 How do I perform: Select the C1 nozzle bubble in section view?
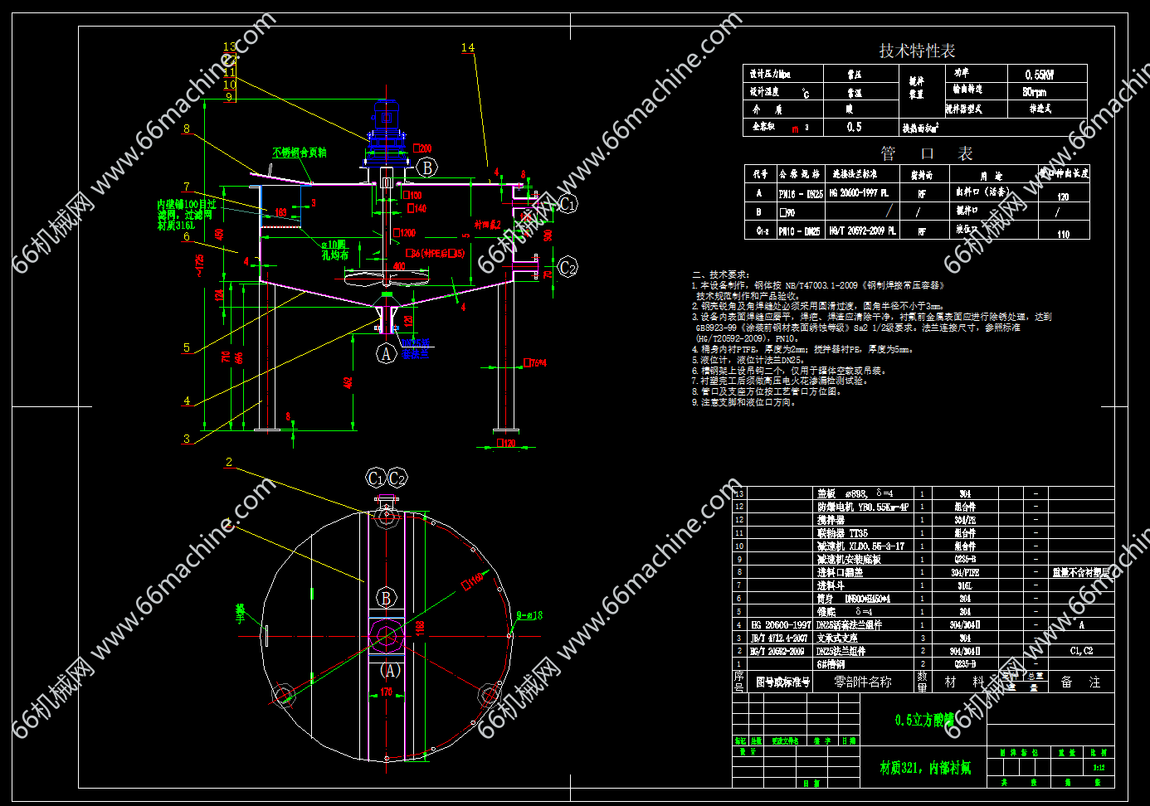[568, 204]
